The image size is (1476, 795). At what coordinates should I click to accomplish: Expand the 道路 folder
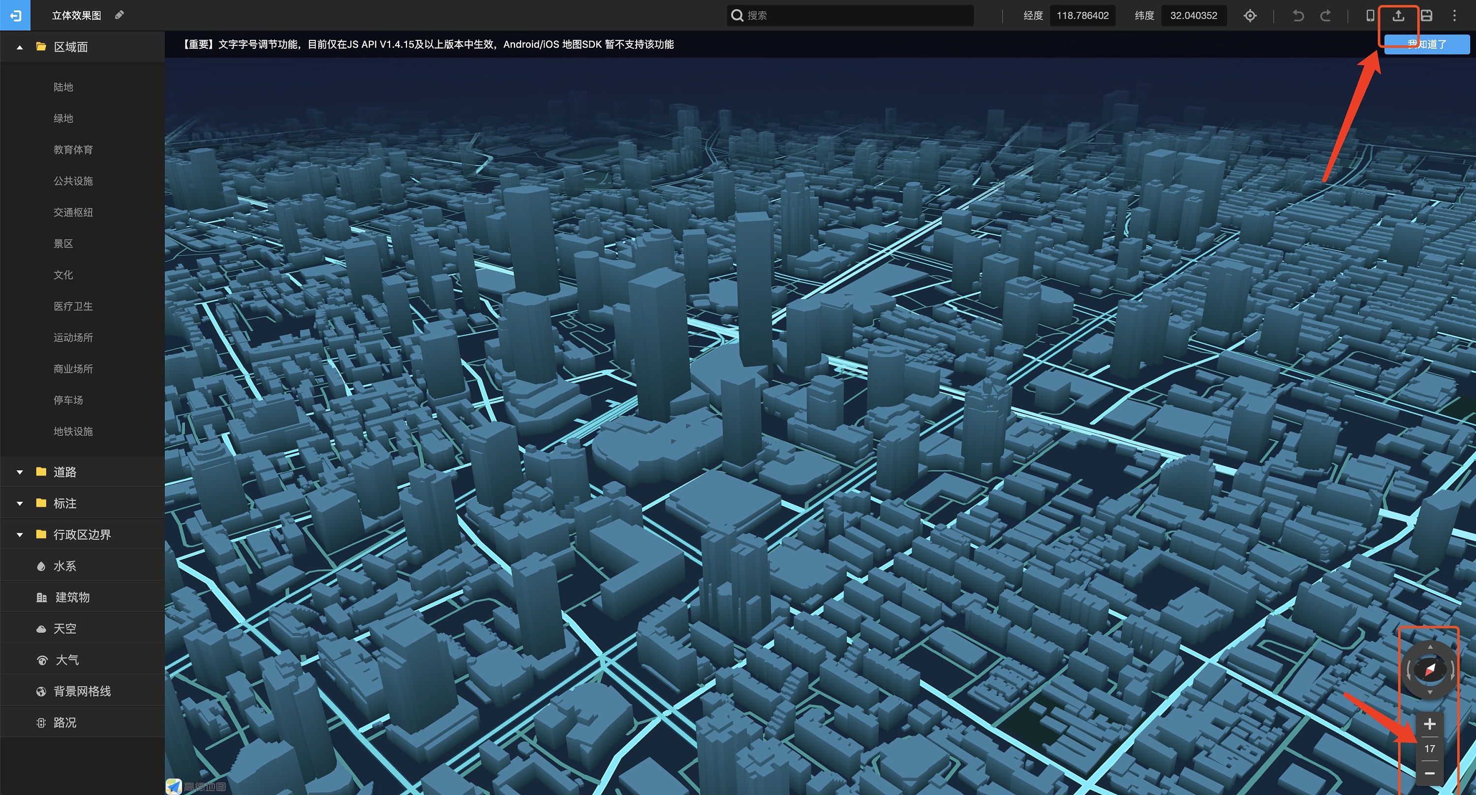(x=20, y=472)
